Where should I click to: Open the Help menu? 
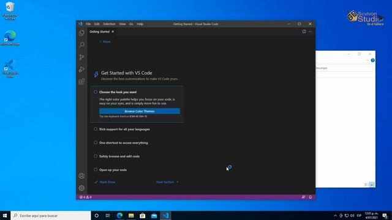point(140,24)
